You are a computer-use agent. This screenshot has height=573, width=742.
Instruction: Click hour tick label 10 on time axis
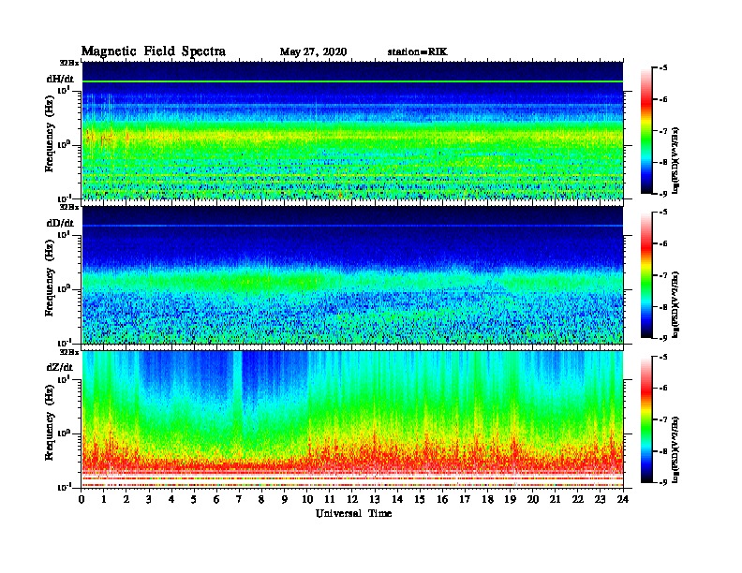tap(307, 499)
